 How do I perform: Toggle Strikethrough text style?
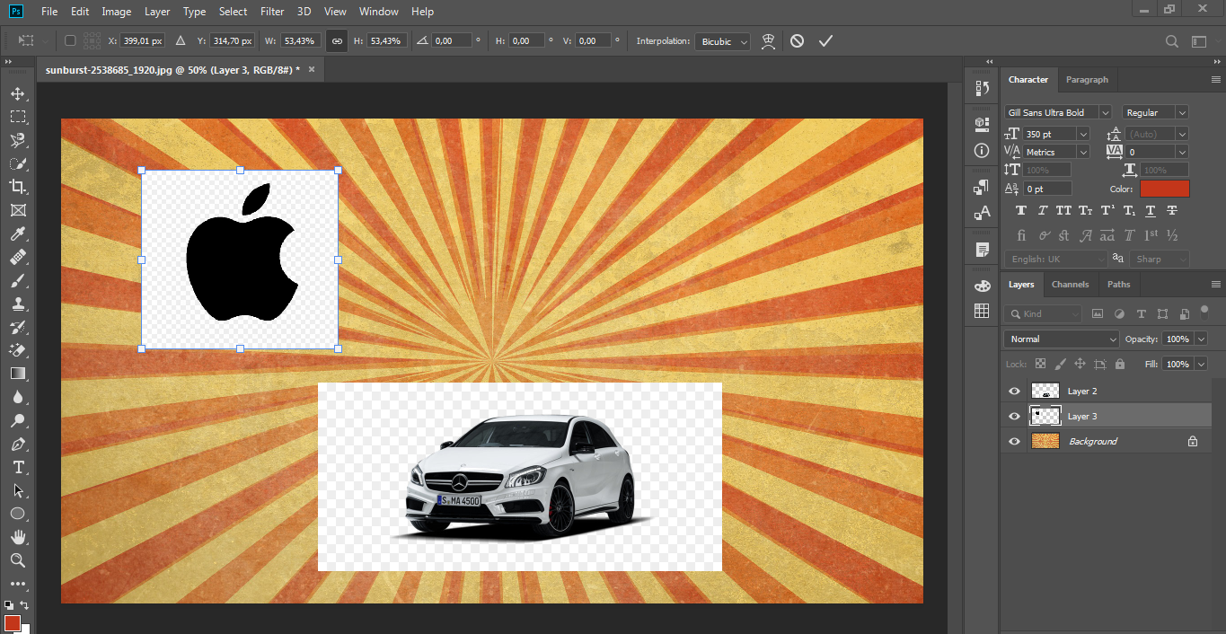1172,211
